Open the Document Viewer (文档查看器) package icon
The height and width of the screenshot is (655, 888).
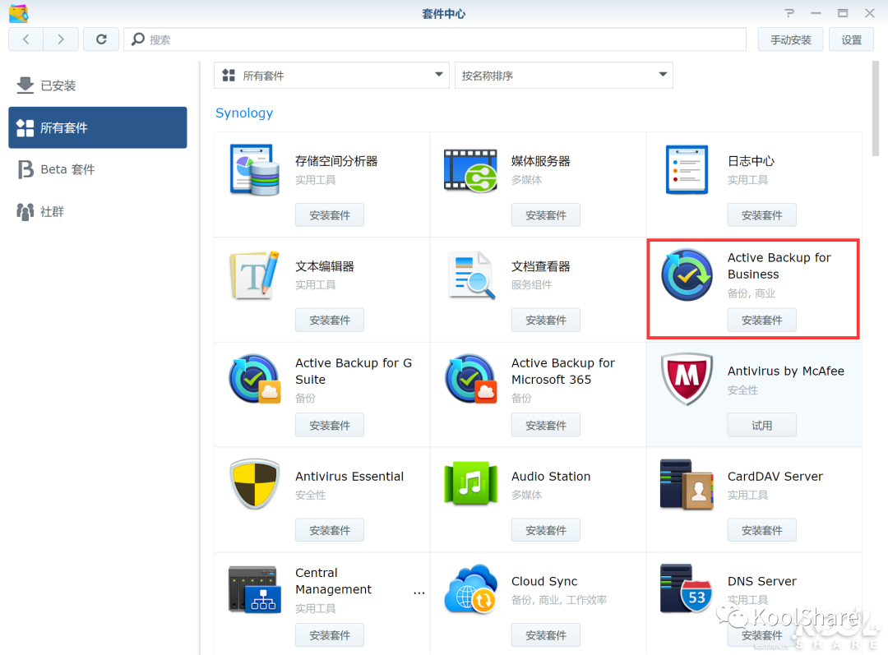click(x=470, y=275)
